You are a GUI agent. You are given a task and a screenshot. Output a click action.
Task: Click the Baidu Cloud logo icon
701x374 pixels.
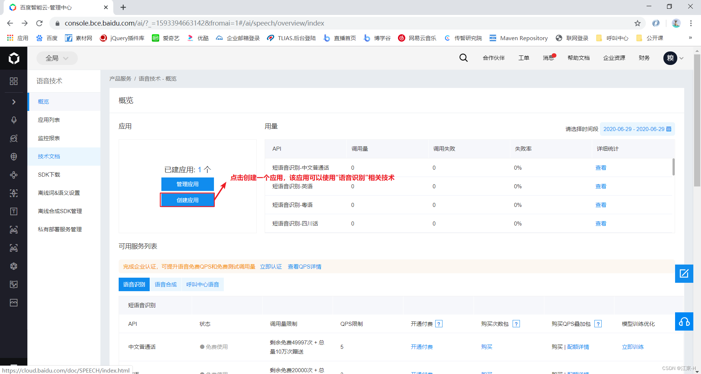(x=14, y=58)
